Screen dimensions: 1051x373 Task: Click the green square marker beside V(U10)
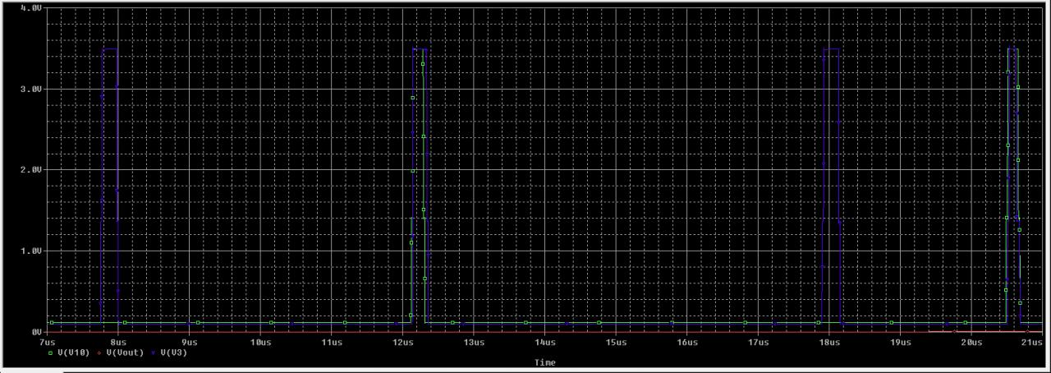click(51, 352)
